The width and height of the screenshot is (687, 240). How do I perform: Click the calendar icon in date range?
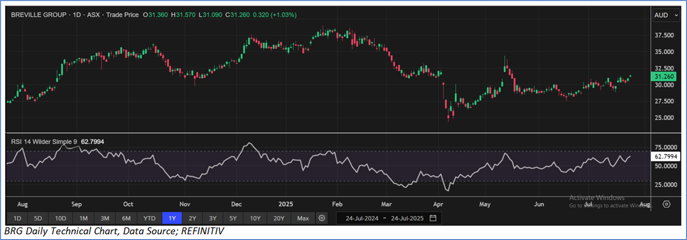point(433,218)
